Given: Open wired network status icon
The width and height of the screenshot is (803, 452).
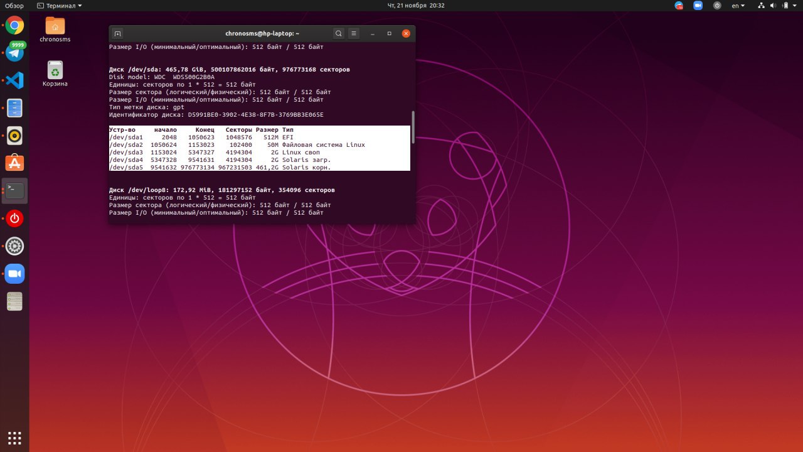Looking at the screenshot, I should pyautogui.click(x=762, y=5).
